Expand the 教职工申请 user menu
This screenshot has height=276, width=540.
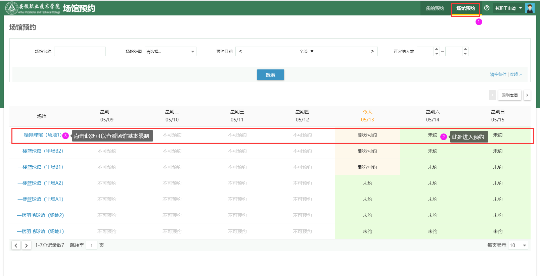[508, 8]
